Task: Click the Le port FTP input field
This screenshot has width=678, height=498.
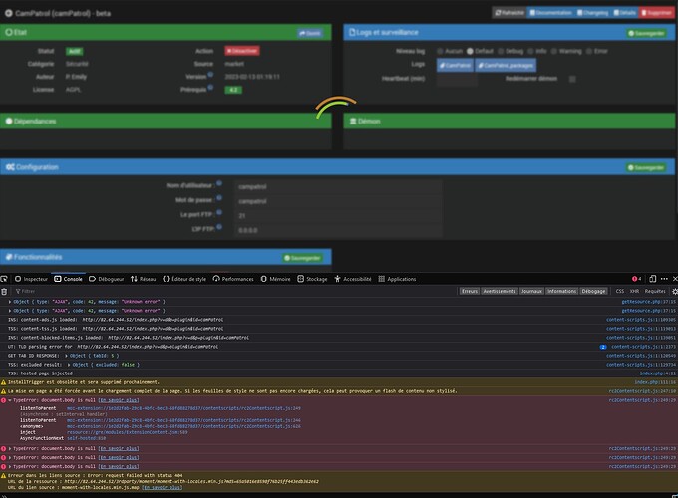Action: click(x=339, y=215)
